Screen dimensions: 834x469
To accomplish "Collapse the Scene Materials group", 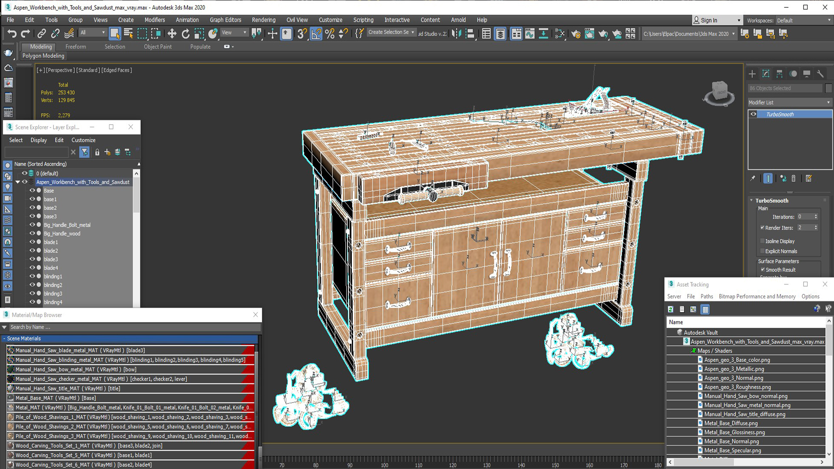I will [4, 338].
